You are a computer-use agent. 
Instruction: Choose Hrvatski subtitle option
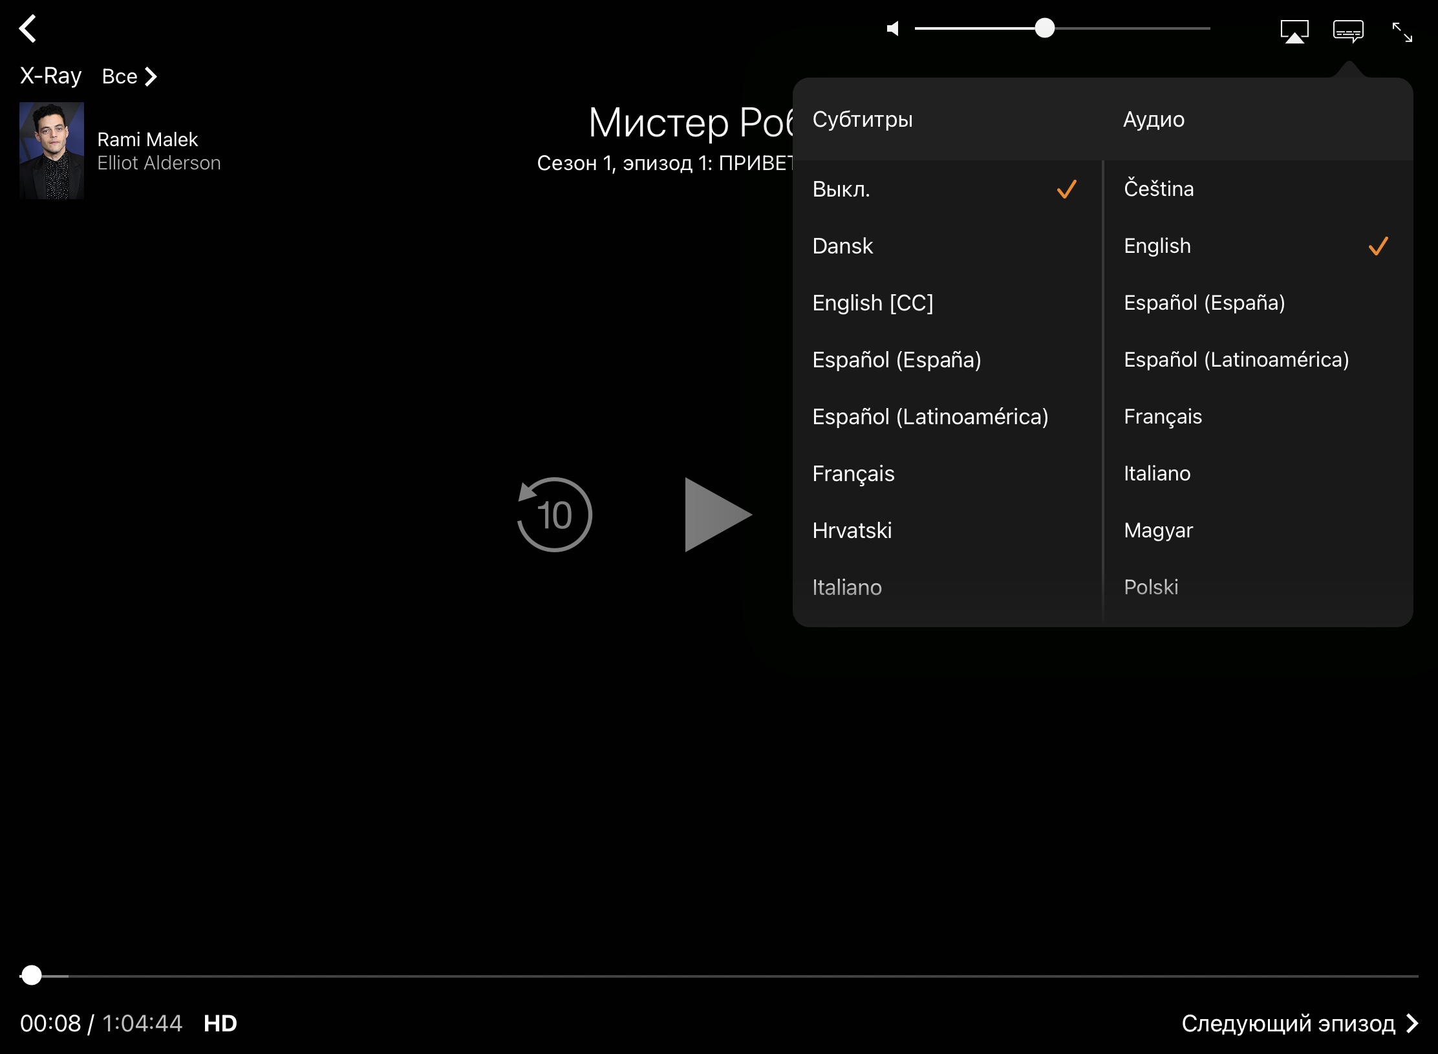[x=852, y=531]
